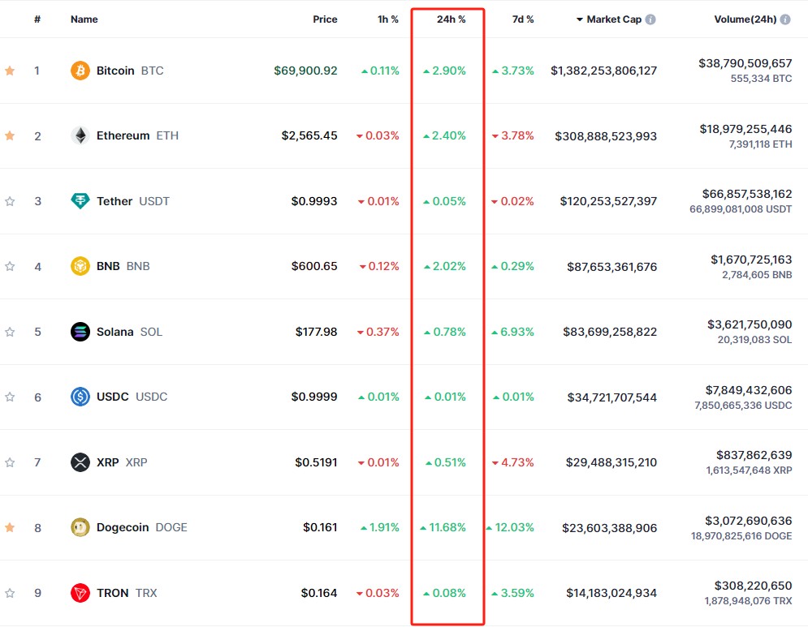Sort by 7d % column header
The image size is (808, 627).
click(523, 19)
